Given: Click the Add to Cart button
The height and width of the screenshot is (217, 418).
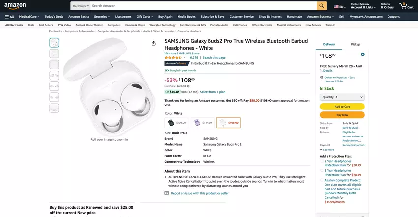Looking at the screenshot, I should point(342,106).
